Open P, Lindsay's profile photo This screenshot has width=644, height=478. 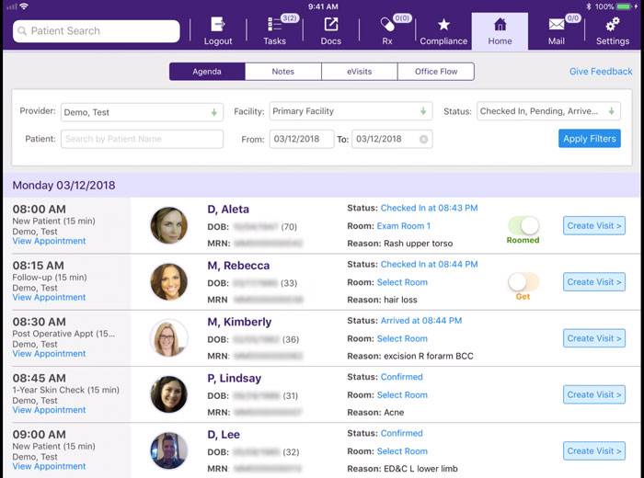click(x=168, y=393)
